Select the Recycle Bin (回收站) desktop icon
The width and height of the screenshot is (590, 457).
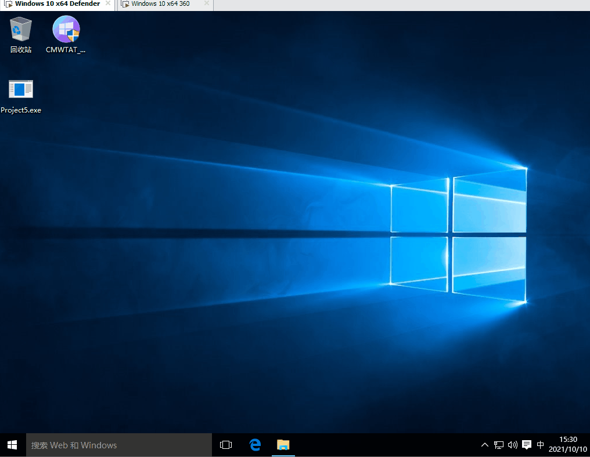point(21,35)
